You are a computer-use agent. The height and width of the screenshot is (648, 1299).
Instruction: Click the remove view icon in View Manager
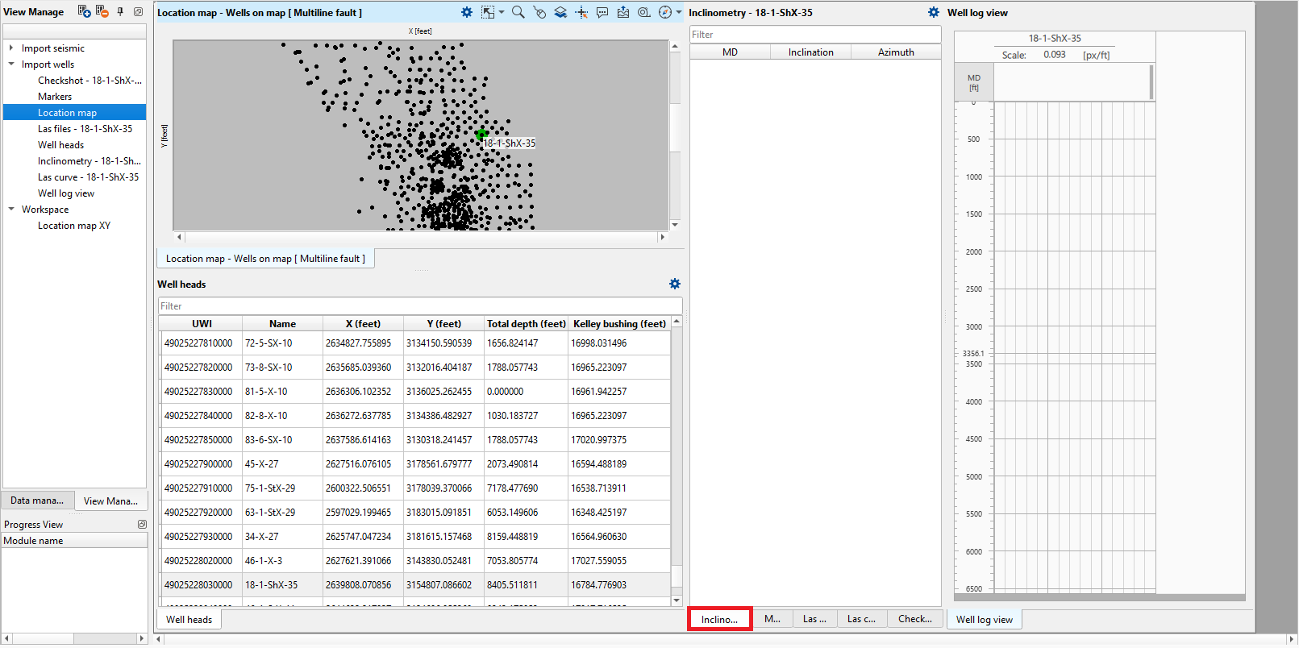click(102, 11)
